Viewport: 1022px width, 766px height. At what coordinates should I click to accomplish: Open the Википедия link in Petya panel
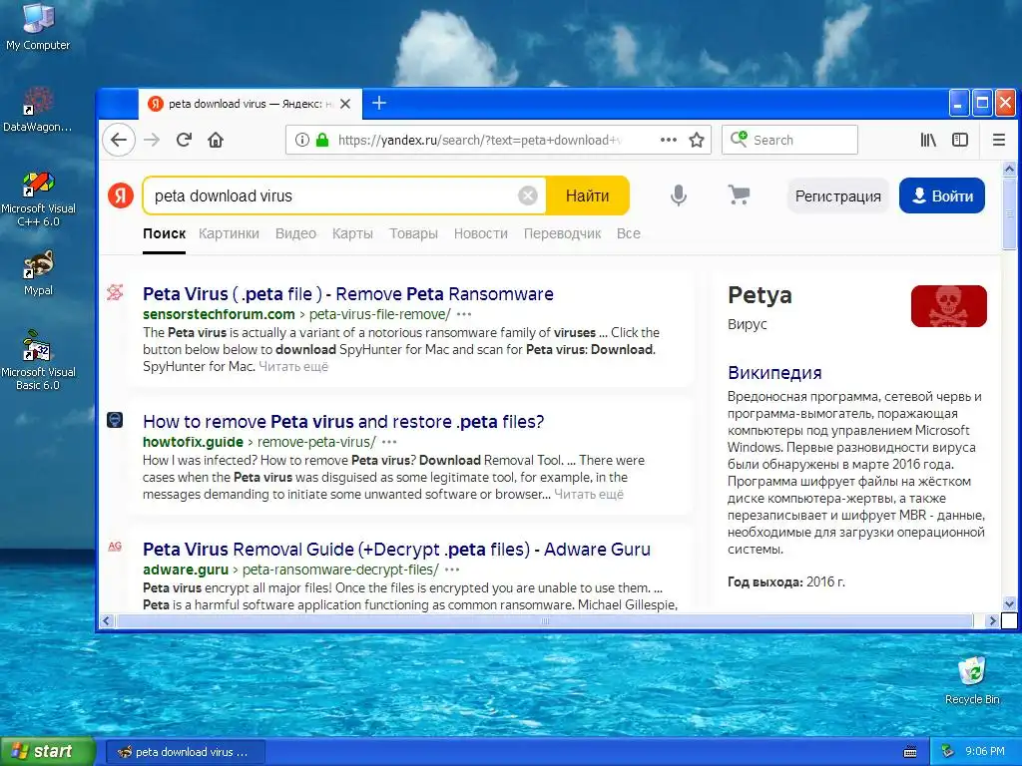point(774,373)
